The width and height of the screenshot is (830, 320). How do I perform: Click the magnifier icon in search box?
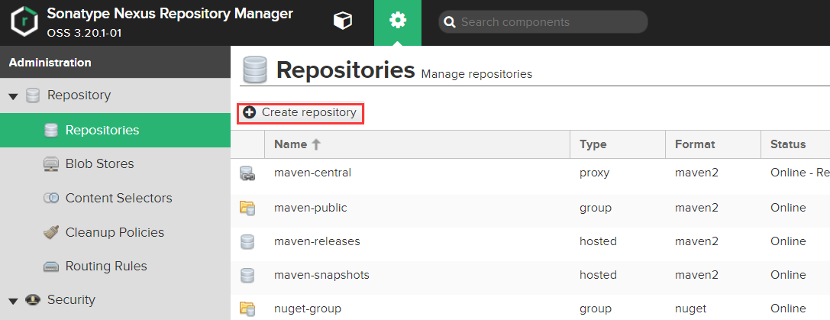450,22
